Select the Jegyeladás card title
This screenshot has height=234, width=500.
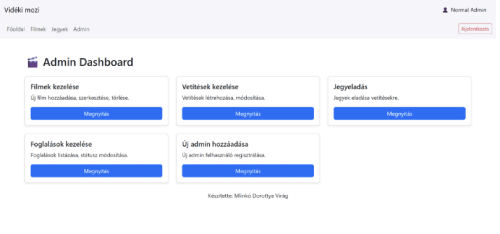(x=350, y=87)
